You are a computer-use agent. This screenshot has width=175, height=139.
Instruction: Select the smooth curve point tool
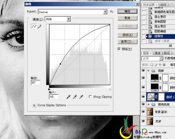pyautogui.click(x=34, y=27)
